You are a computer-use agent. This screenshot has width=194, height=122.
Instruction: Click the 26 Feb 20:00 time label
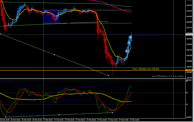(x=26, y=120)
